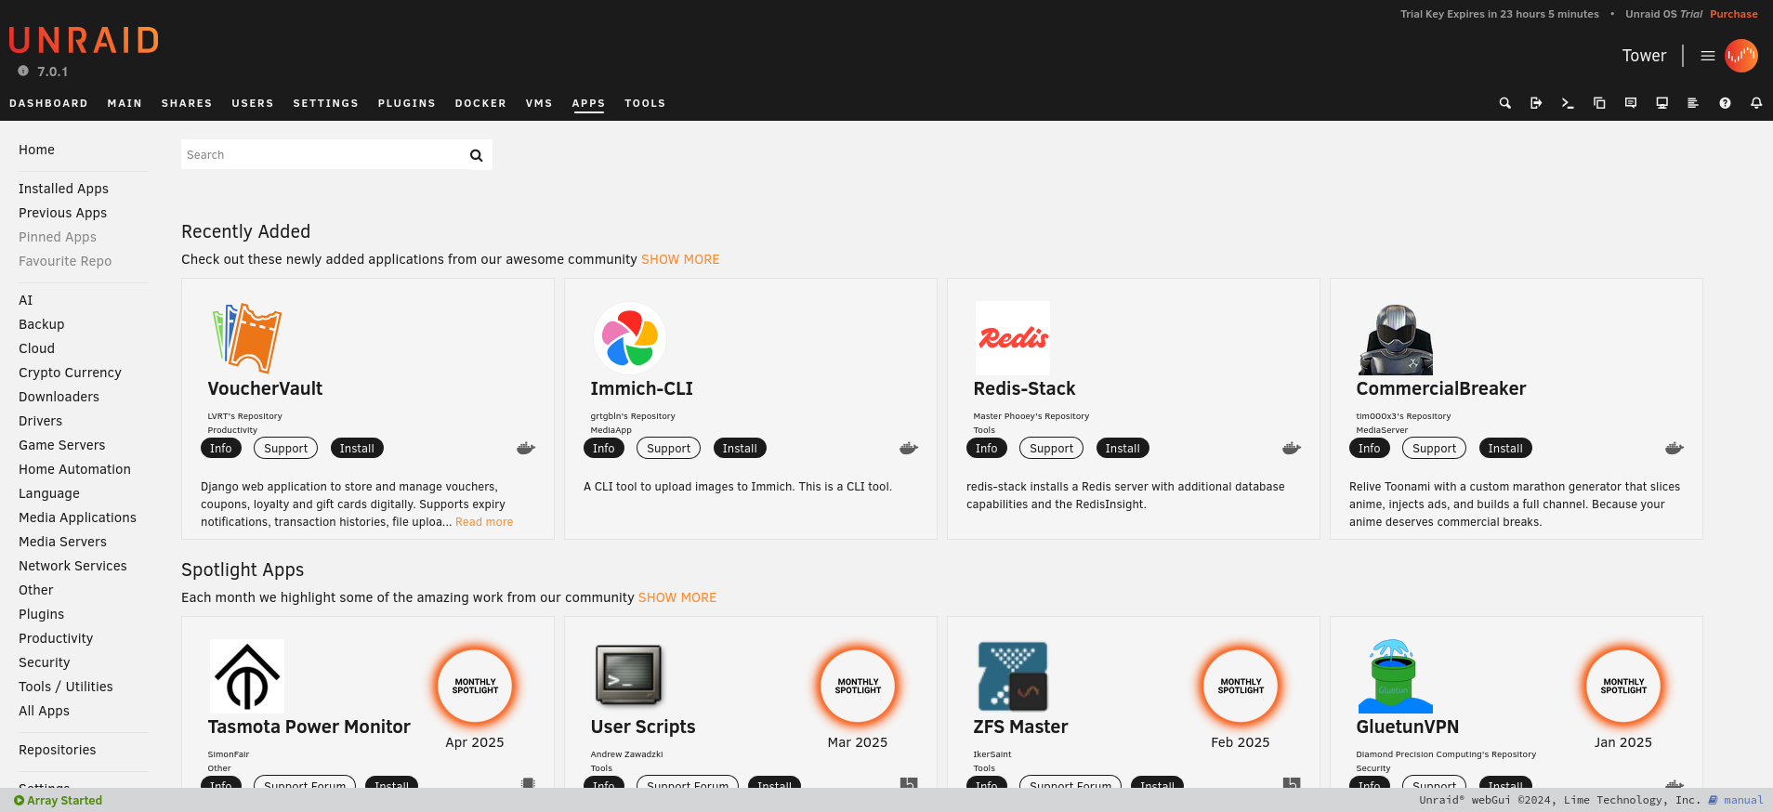Click the system info monitor icon
This screenshot has height=812, width=1773.
(1662, 103)
